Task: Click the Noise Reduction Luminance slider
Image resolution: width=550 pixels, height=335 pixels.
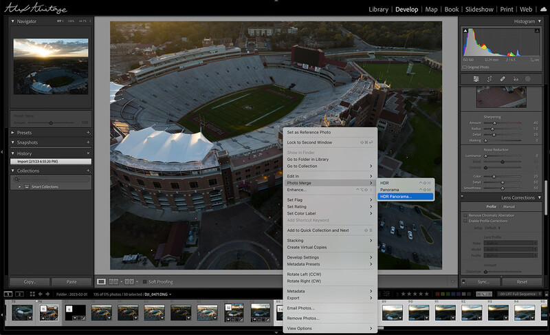Action: point(503,155)
